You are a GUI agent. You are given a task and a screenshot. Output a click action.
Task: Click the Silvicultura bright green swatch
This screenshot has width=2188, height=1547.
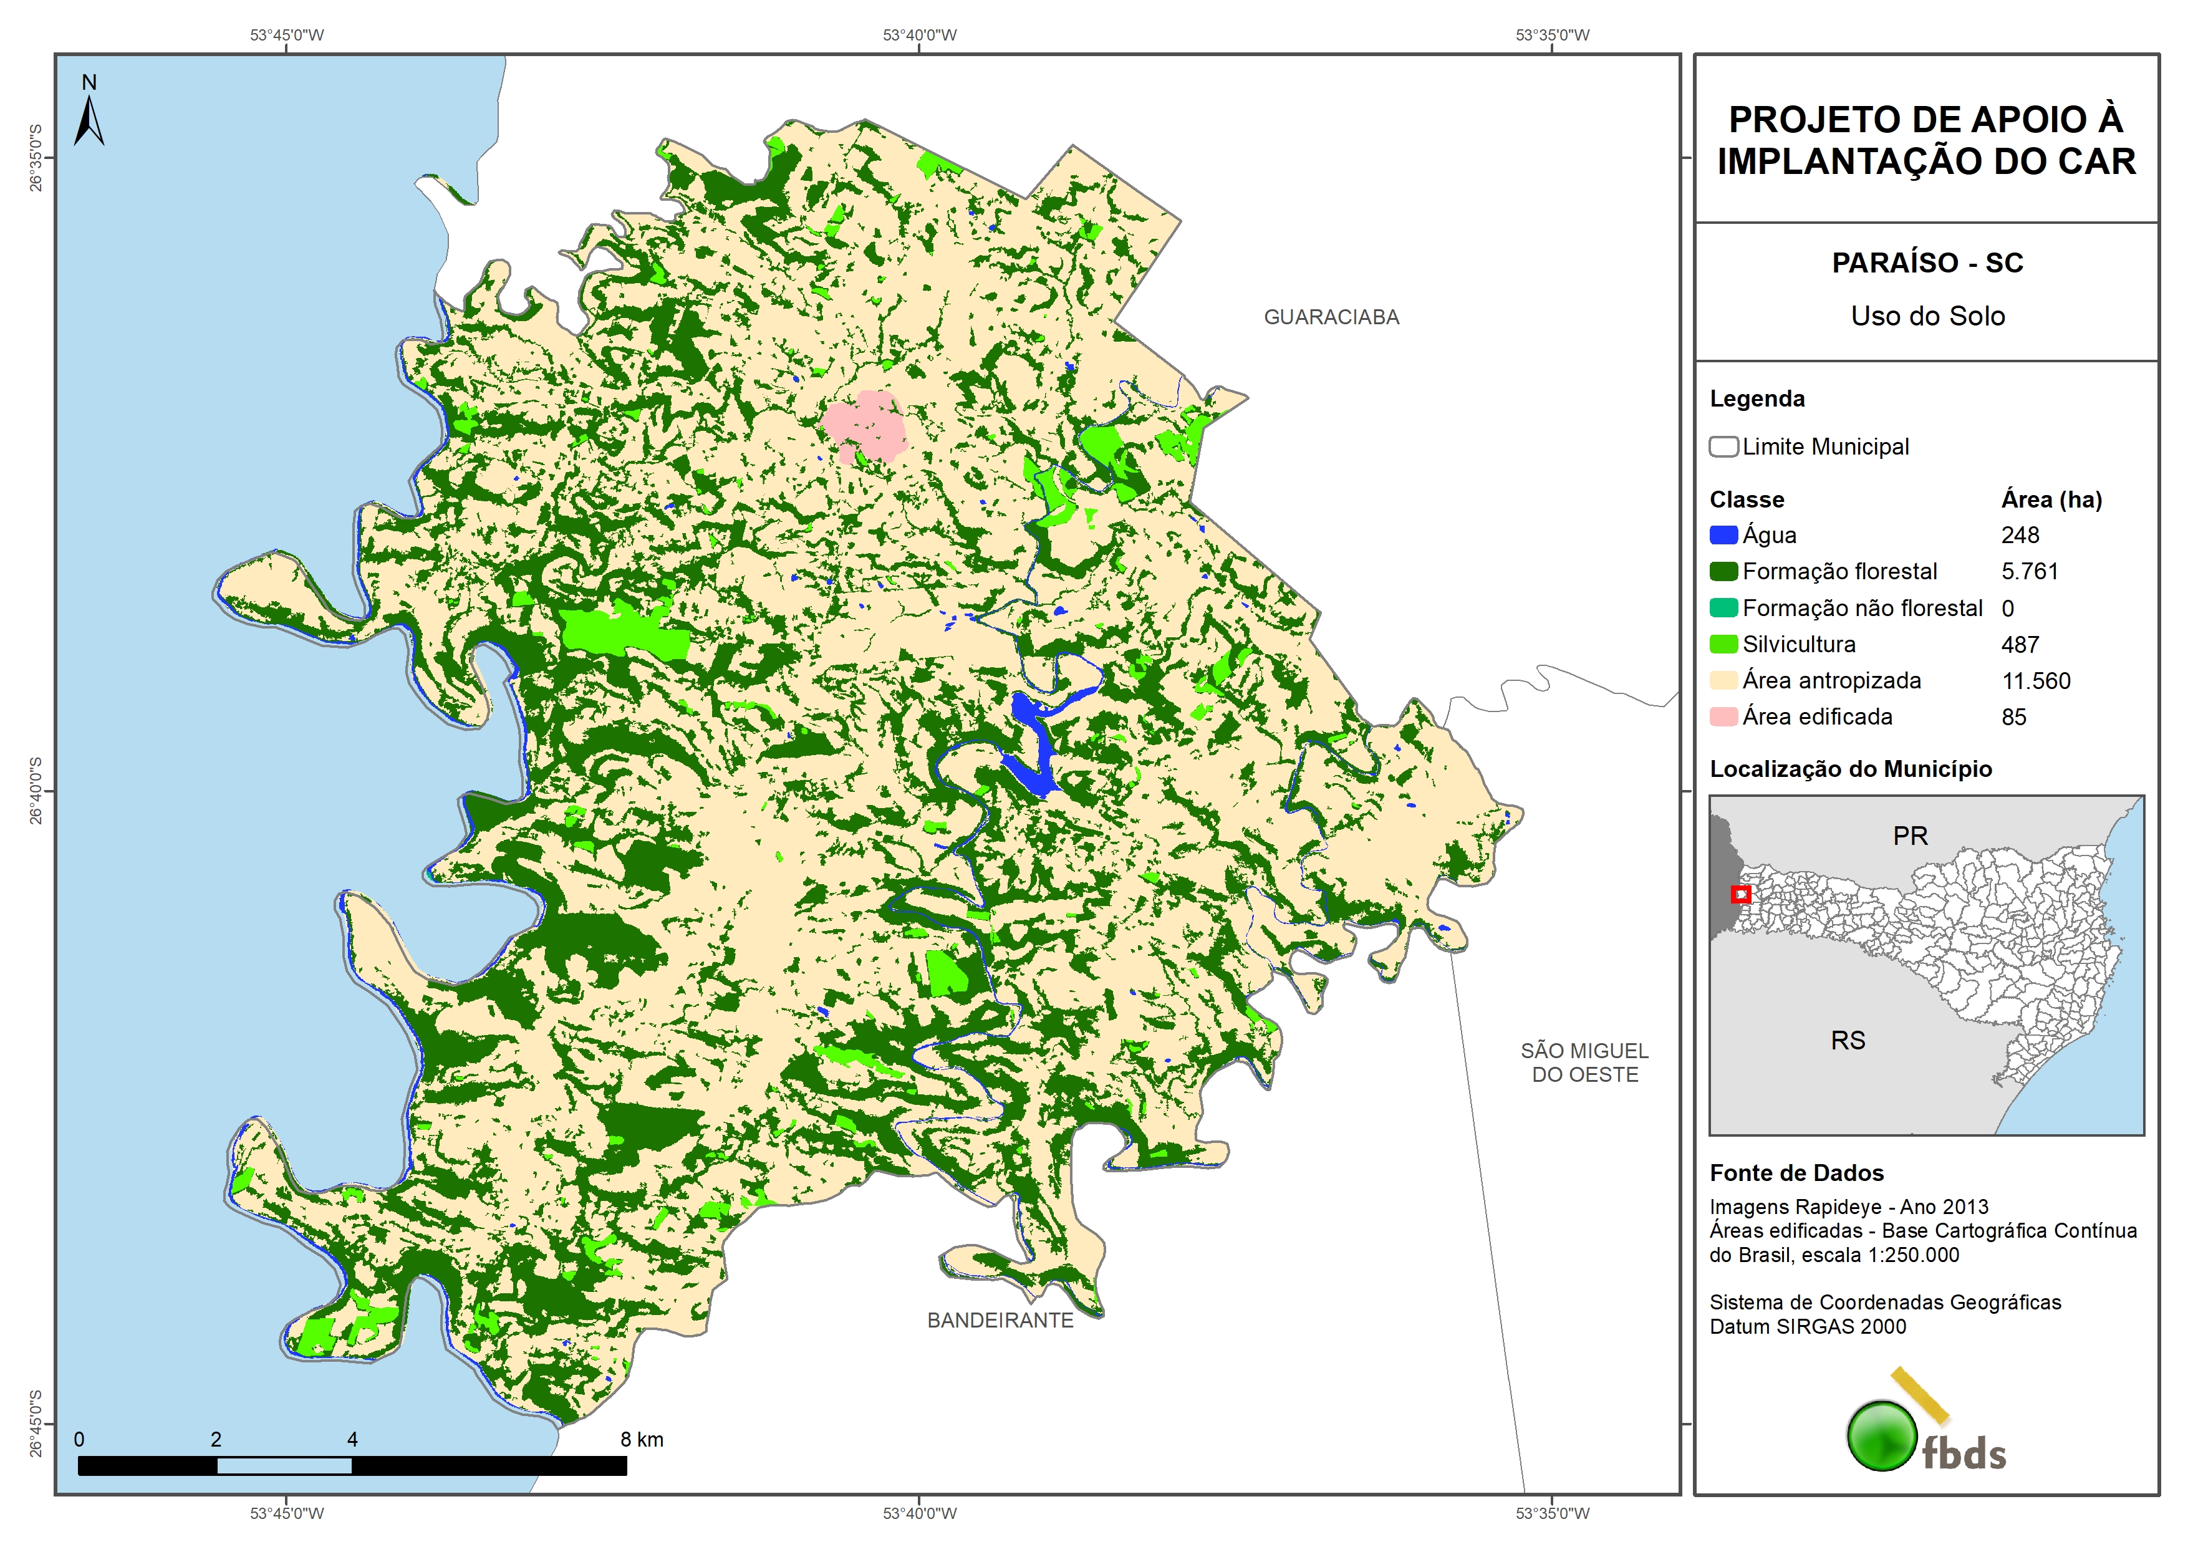point(1723,644)
